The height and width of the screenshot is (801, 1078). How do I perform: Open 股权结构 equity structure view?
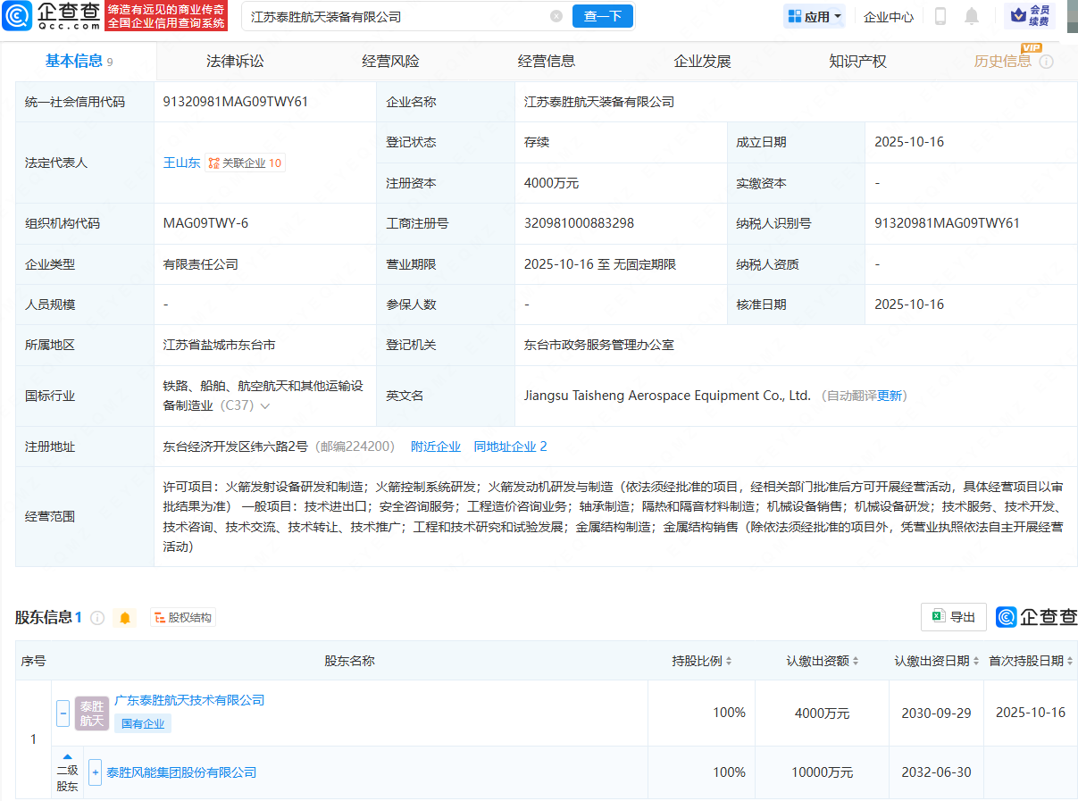tap(183, 618)
